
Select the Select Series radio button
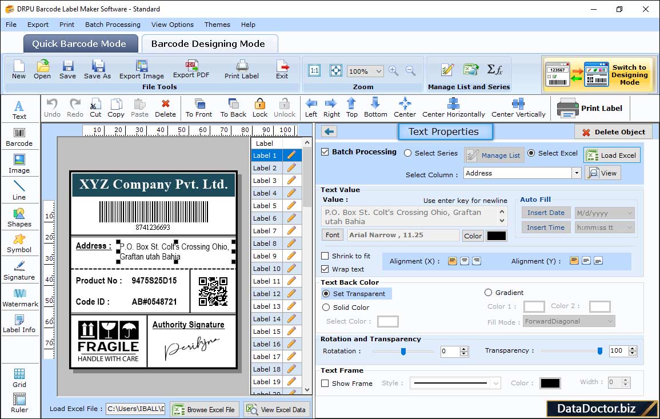[407, 153]
